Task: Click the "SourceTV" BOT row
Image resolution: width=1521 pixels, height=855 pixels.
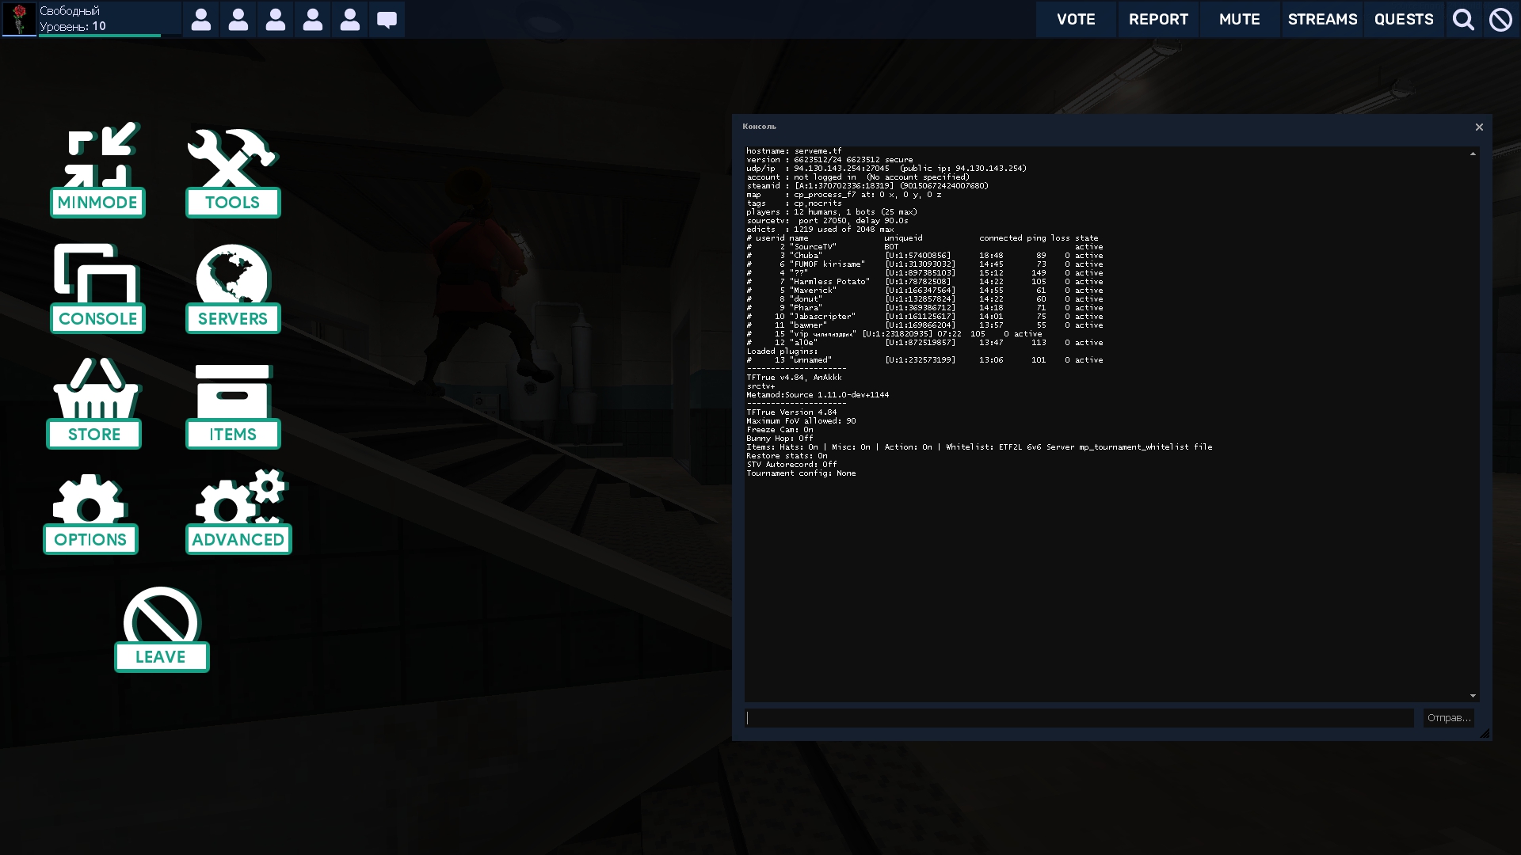Action: coord(924,246)
